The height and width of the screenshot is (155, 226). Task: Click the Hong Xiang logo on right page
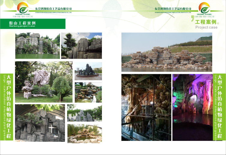[204, 10]
